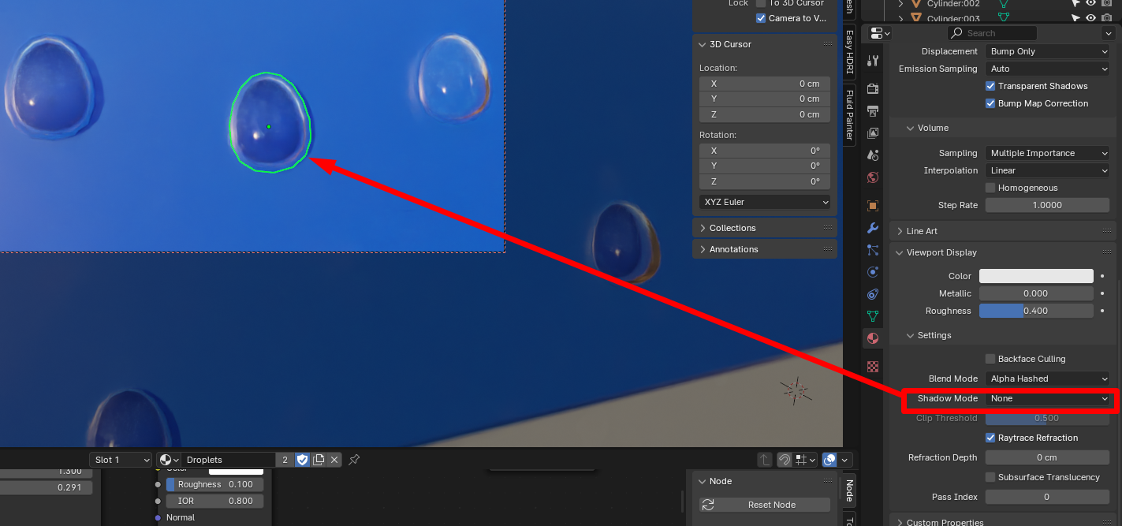
Task: Open the Physics properties tab
Action: click(x=872, y=272)
